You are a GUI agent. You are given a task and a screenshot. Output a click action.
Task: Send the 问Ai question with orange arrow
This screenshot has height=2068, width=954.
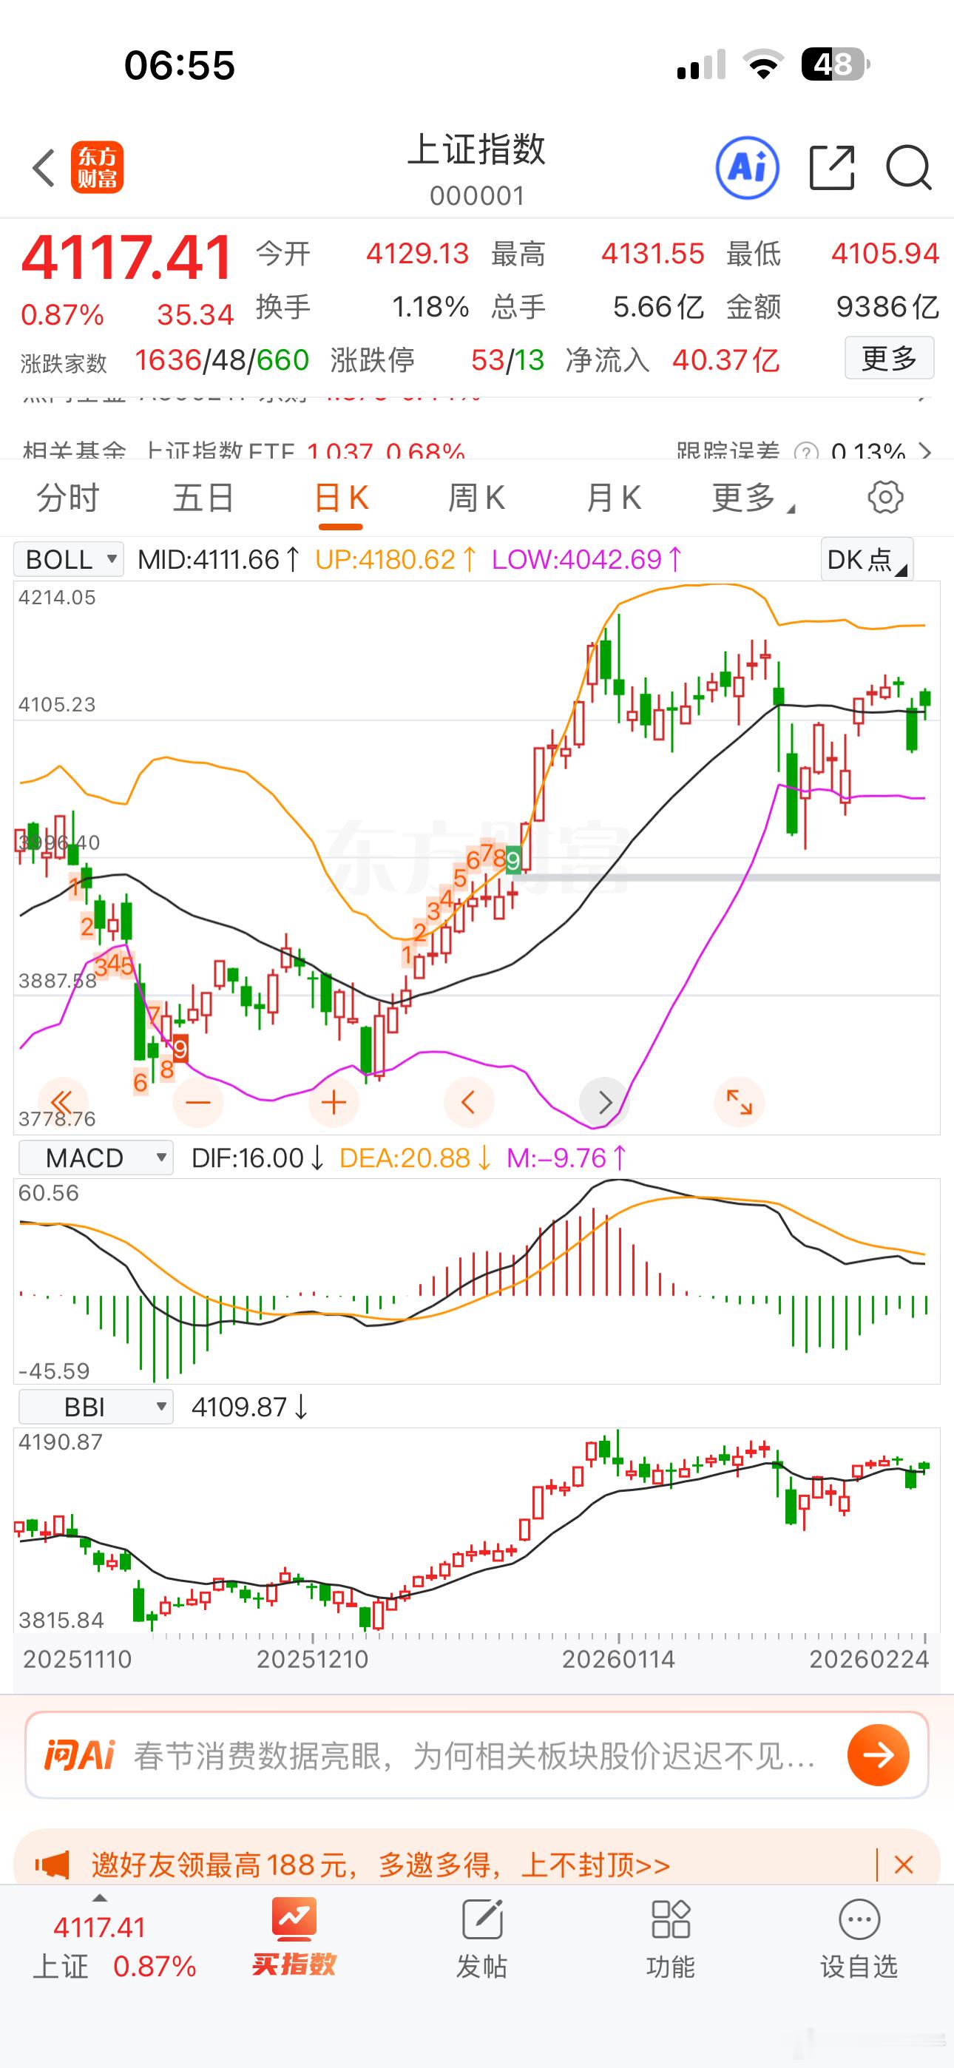(878, 1754)
